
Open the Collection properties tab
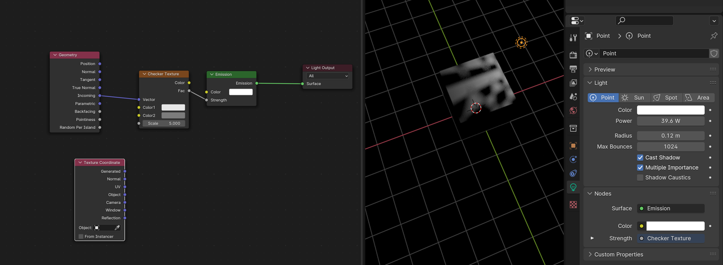573,128
